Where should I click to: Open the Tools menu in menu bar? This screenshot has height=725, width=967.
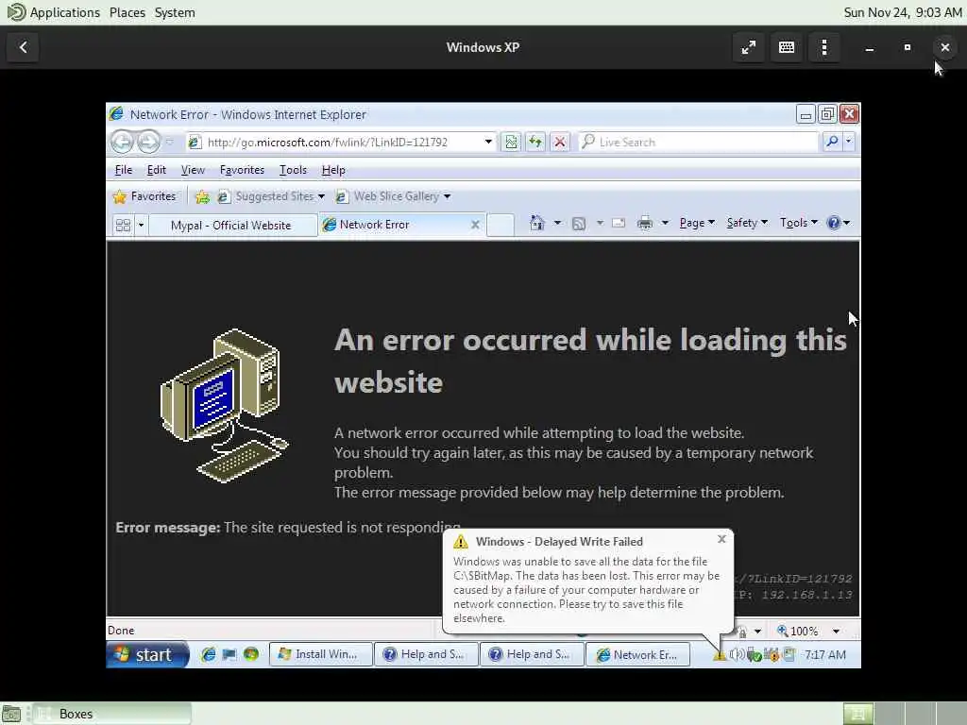click(293, 170)
